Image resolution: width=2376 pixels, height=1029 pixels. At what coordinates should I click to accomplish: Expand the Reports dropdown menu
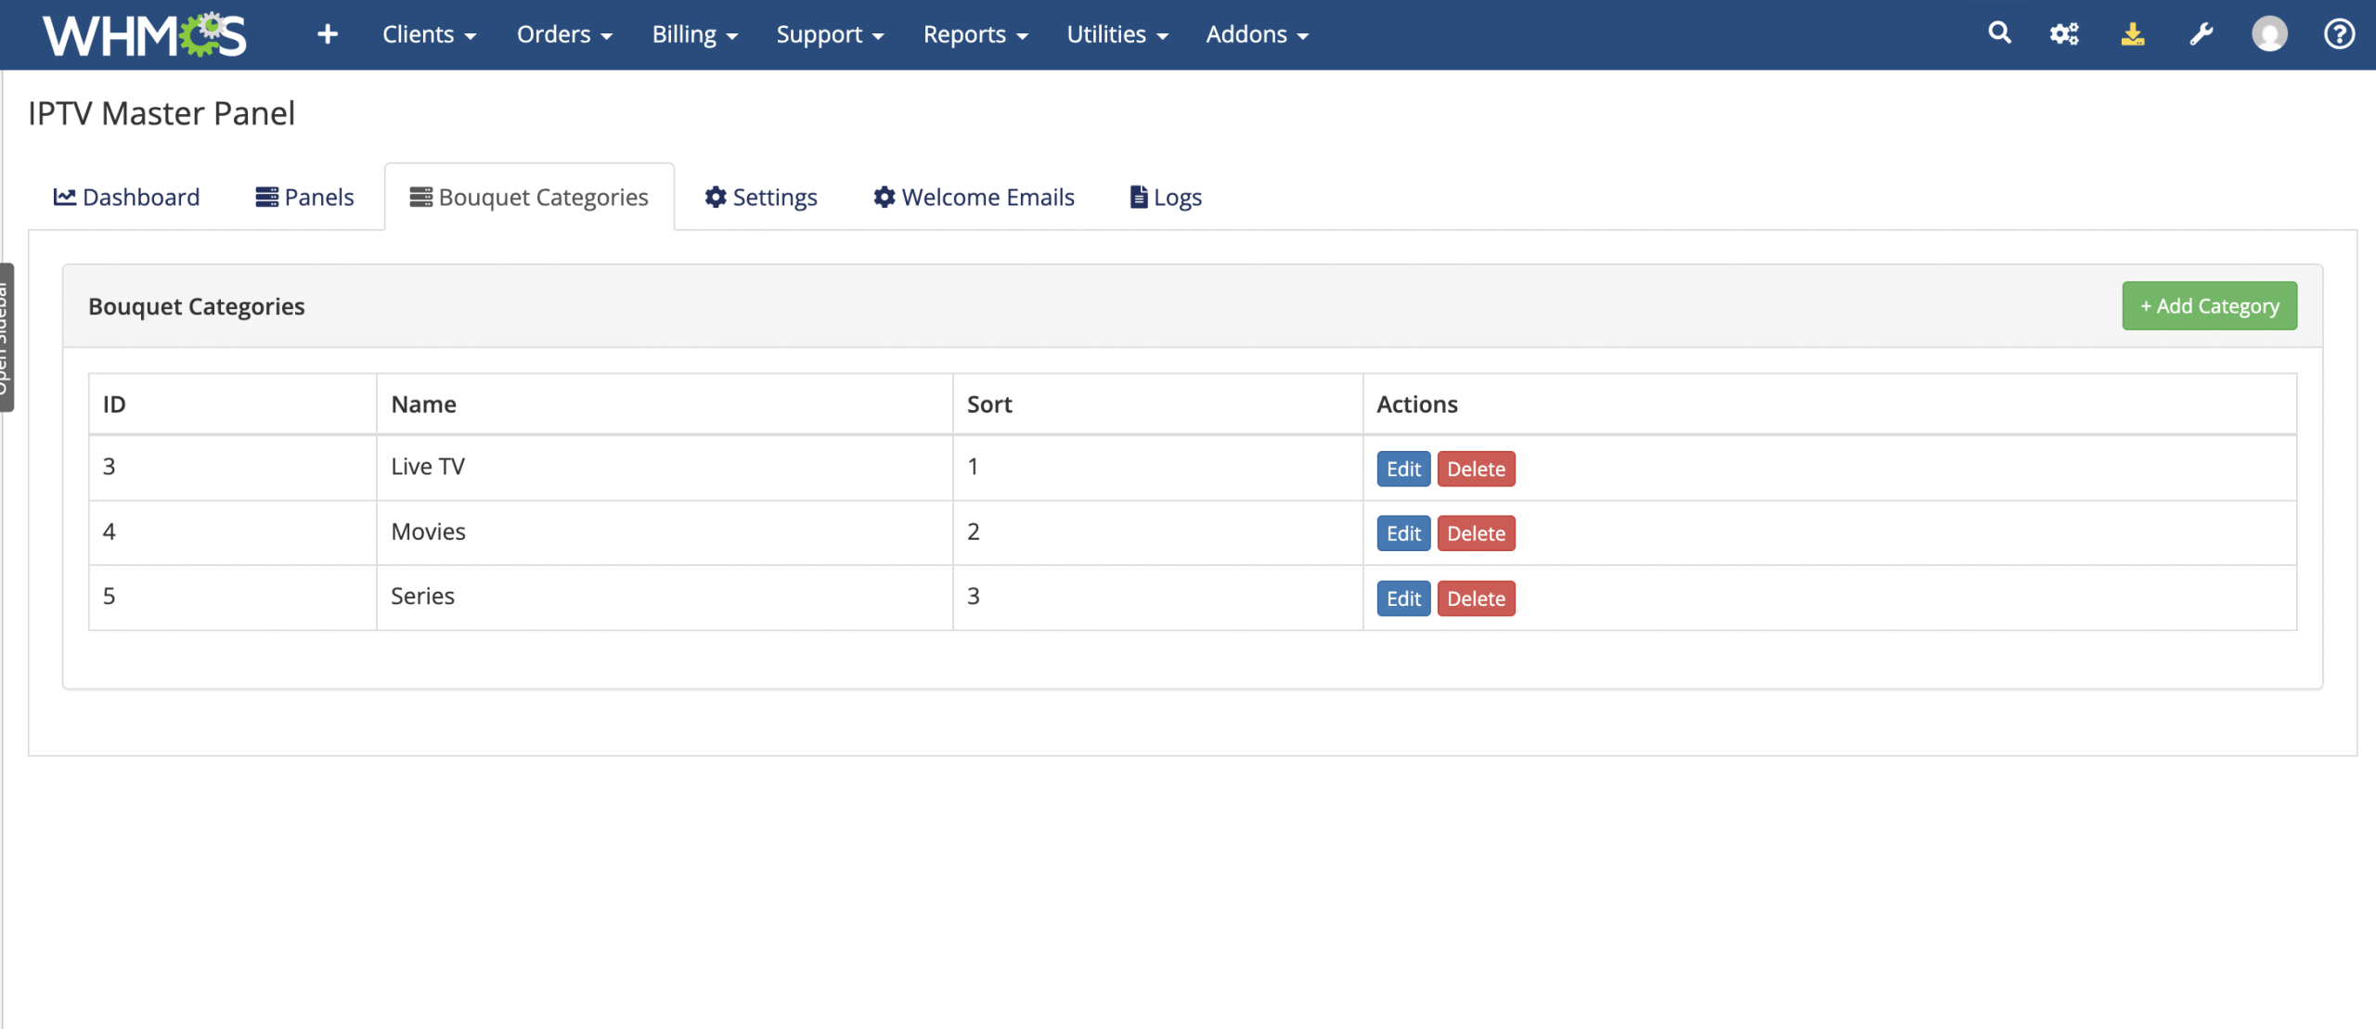[975, 34]
